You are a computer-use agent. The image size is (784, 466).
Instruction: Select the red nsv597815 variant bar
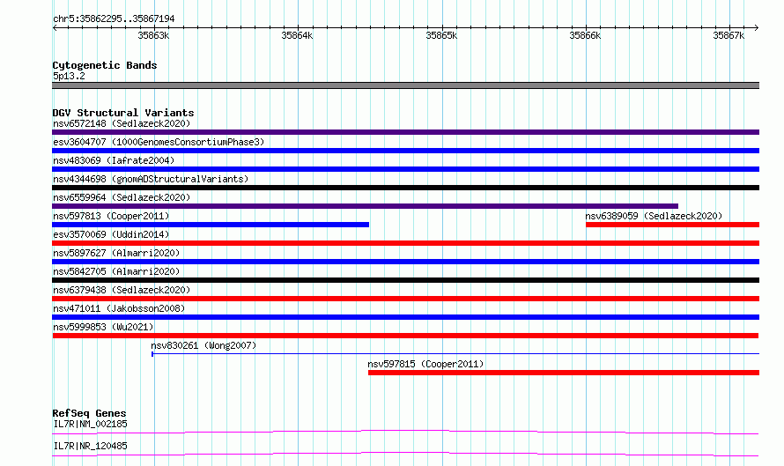pyautogui.click(x=564, y=373)
